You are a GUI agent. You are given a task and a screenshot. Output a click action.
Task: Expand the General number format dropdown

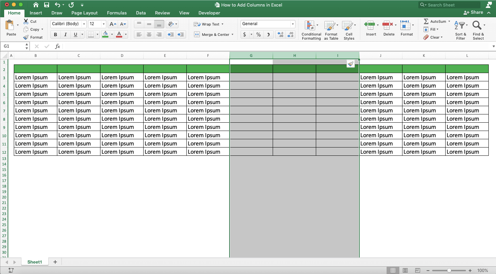point(293,24)
